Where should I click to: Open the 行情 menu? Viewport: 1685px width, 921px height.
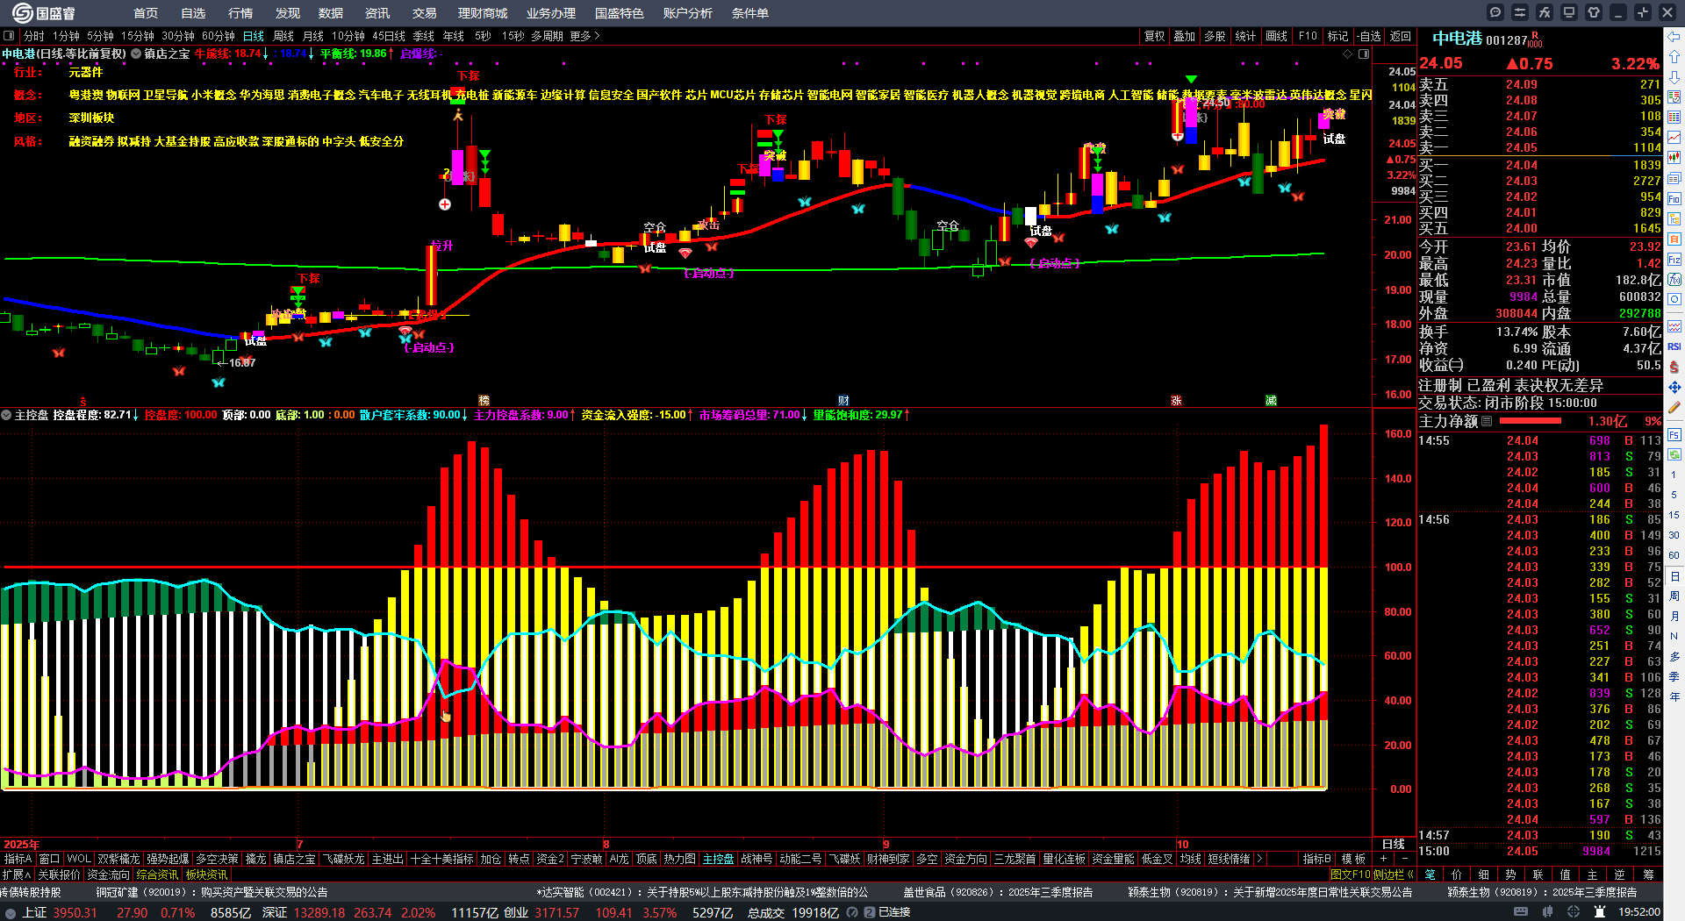[240, 13]
